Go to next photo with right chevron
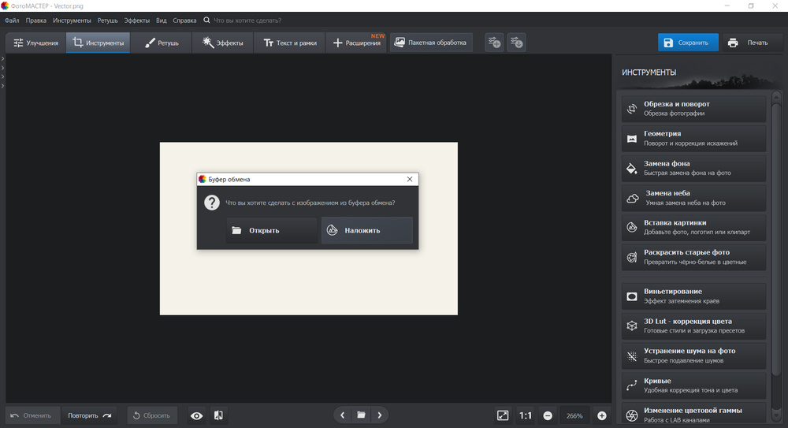788x428 pixels. 380,415
